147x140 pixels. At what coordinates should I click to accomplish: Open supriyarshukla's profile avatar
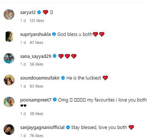point(9,36)
